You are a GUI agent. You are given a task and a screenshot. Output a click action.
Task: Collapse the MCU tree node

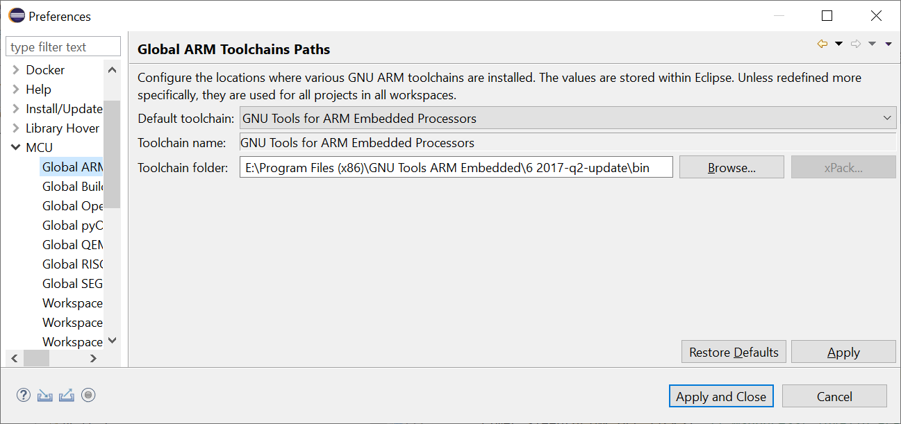15,147
